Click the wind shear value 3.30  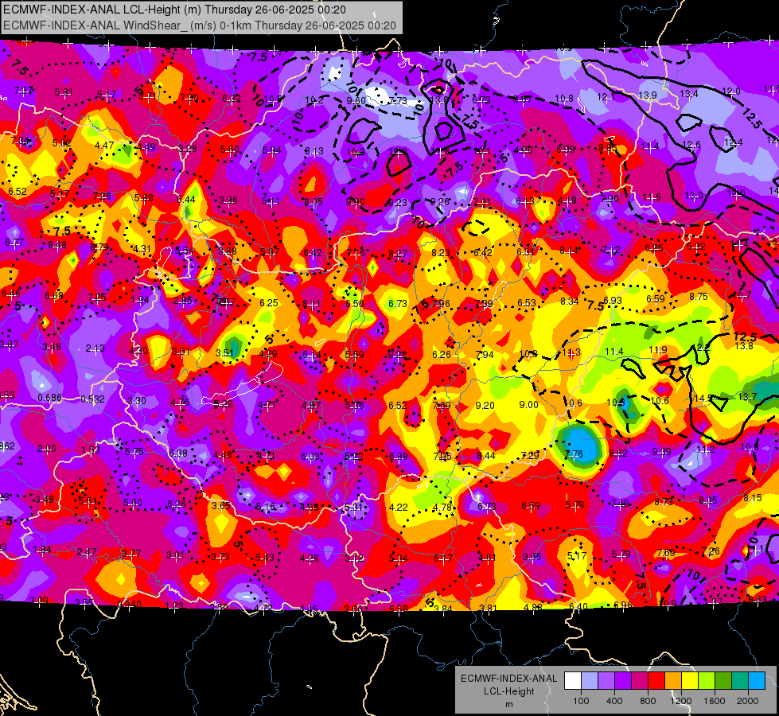(137, 400)
